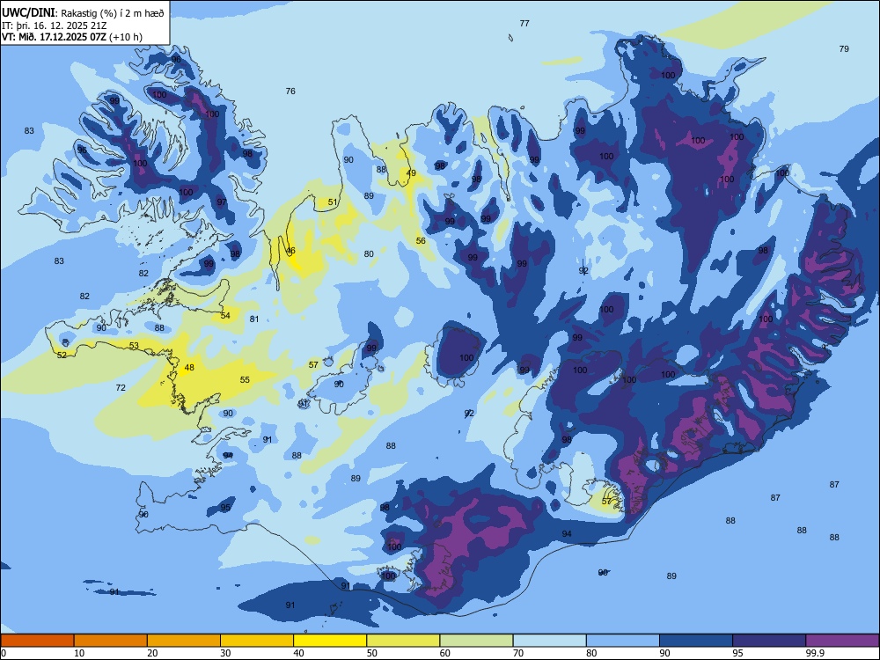880x660 pixels.
Task: Click the dark orange 0–10 legend swatch
Action: (37, 641)
